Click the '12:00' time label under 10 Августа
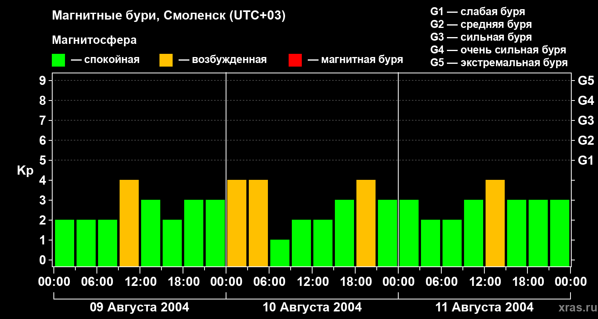598x319 pixels. [x=313, y=282]
